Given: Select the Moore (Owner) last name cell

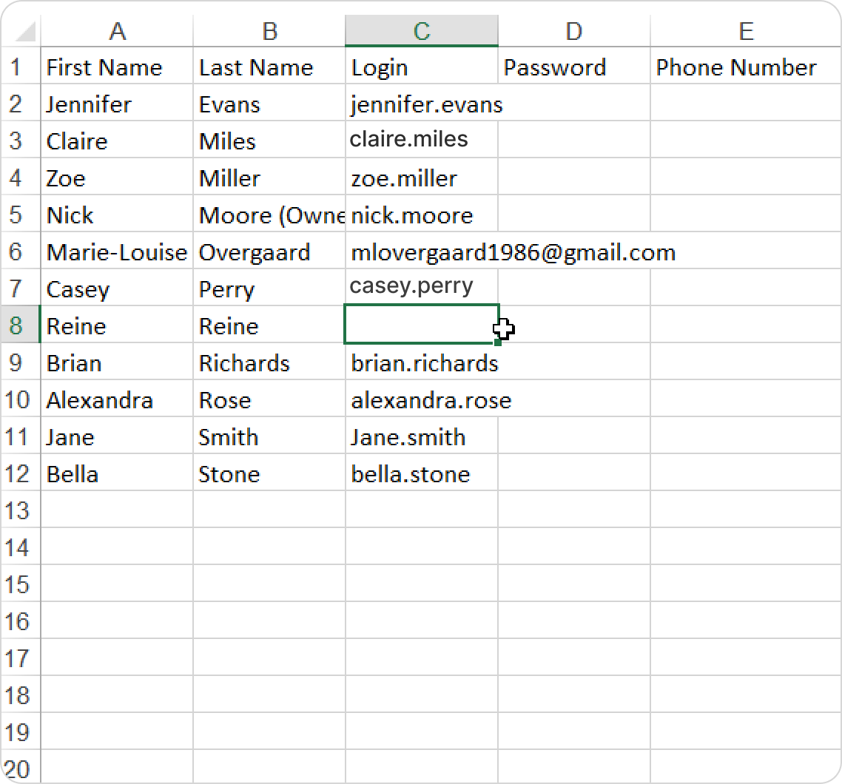Looking at the screenshot, I should pyautogui.click(x=269, y=215).
